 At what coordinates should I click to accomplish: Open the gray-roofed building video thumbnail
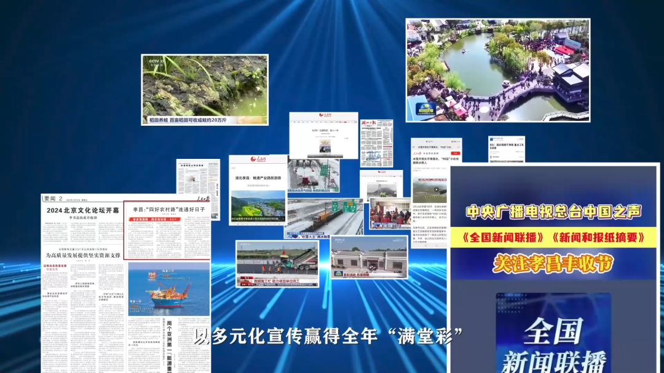point(370,257)
